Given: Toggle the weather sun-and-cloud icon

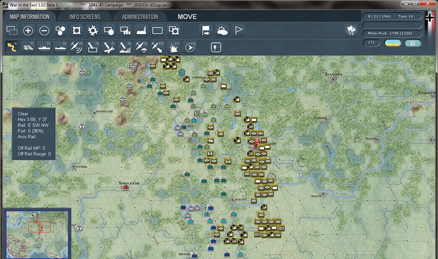Looking at the screenshot, I should pyautogui.click(x=222, y=31).
